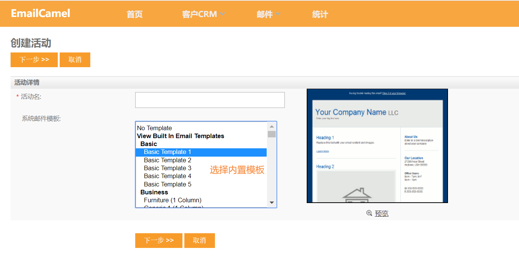The width and height of the screenshot is (519, 257).
Task: Expand the 邮件 menu chevron
Action: tap(278, 13)
